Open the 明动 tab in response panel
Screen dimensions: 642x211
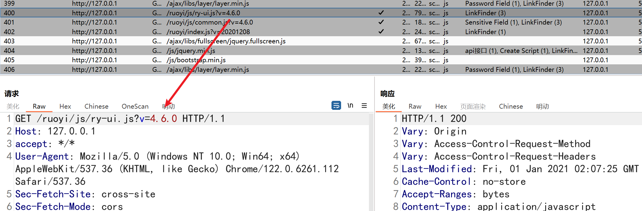pos(542,107)
